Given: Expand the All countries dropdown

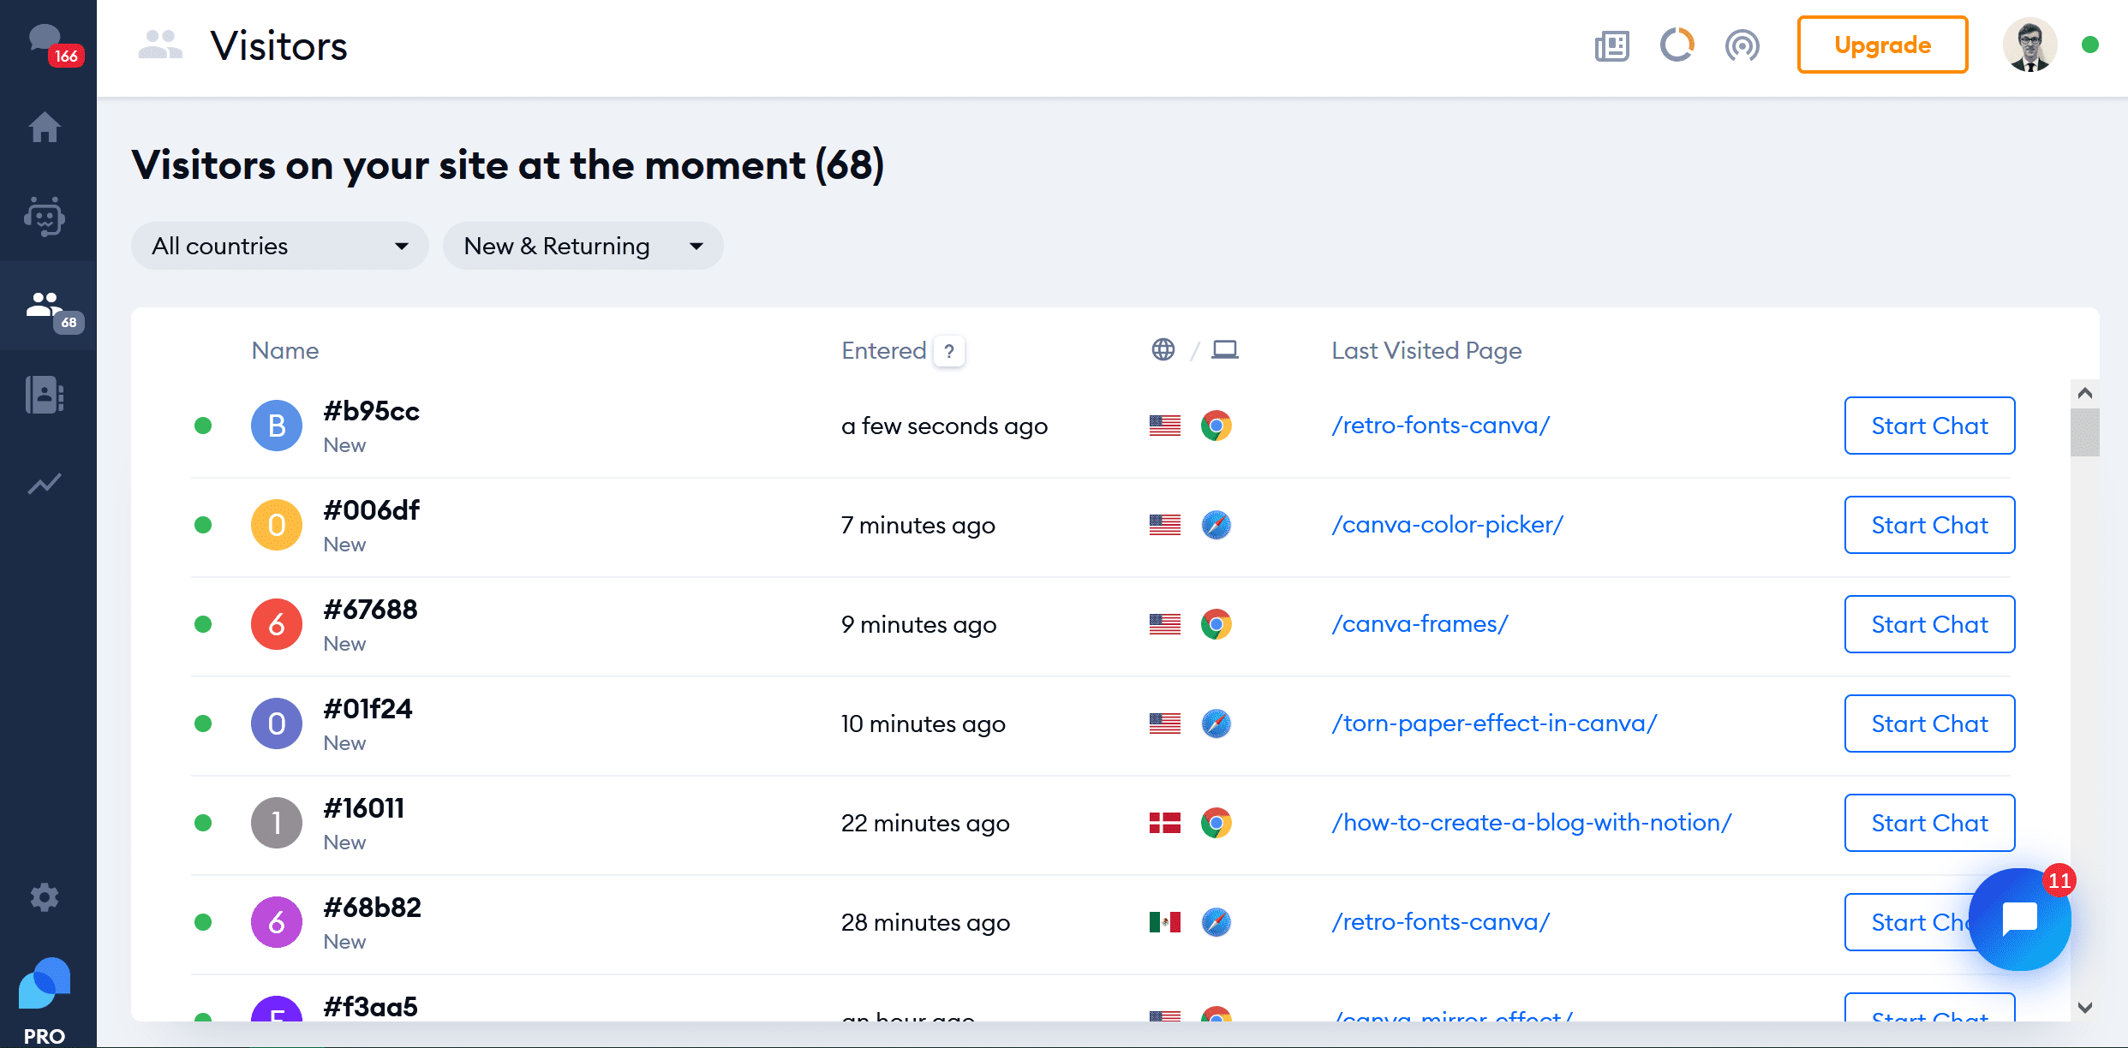Looking at the screenshot, I should (279, 247).
